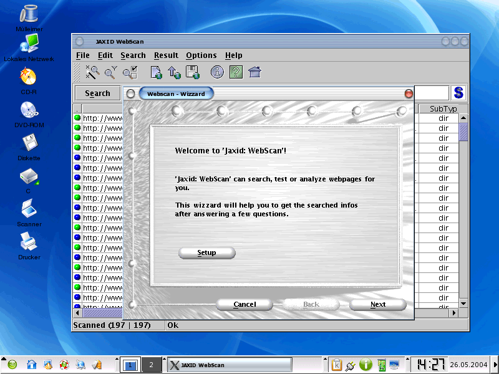499x374 pixels.
Task: Click the 14:27 clock in the panel
Action: click(x=430, y=365)
